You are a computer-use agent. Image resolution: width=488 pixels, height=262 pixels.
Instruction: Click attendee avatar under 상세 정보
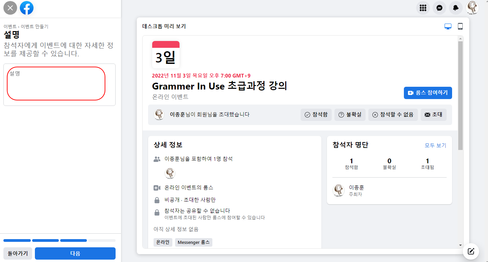point(170,173)
